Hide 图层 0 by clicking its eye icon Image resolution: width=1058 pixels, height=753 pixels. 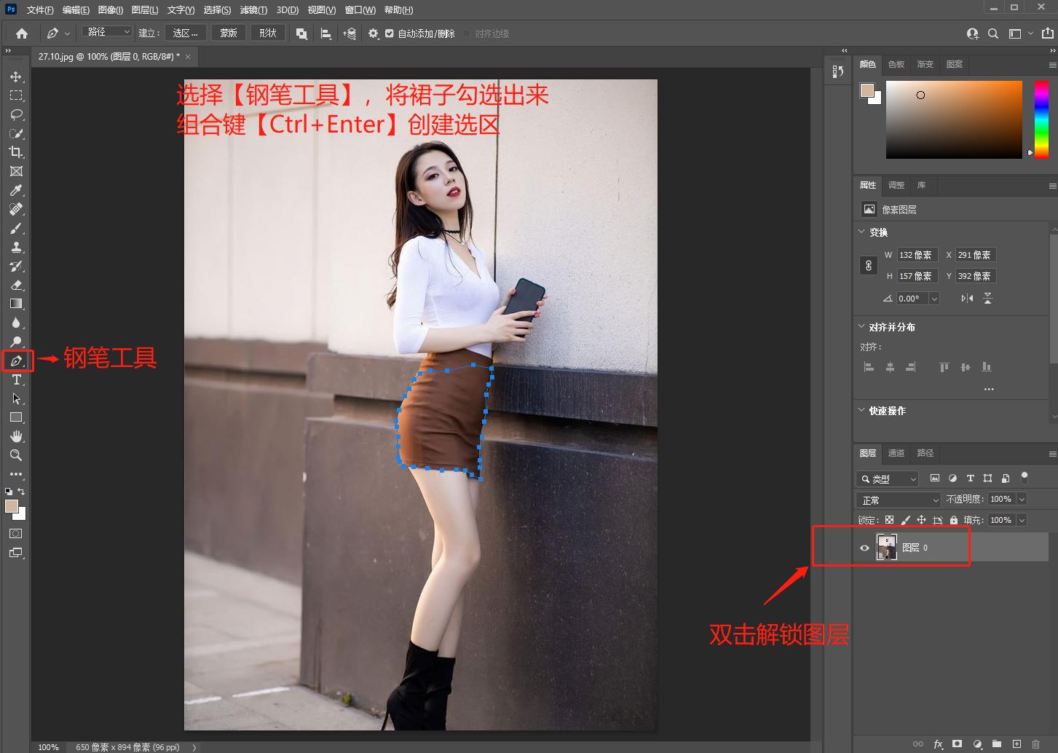pyautogui.click(x=864, y=548)
